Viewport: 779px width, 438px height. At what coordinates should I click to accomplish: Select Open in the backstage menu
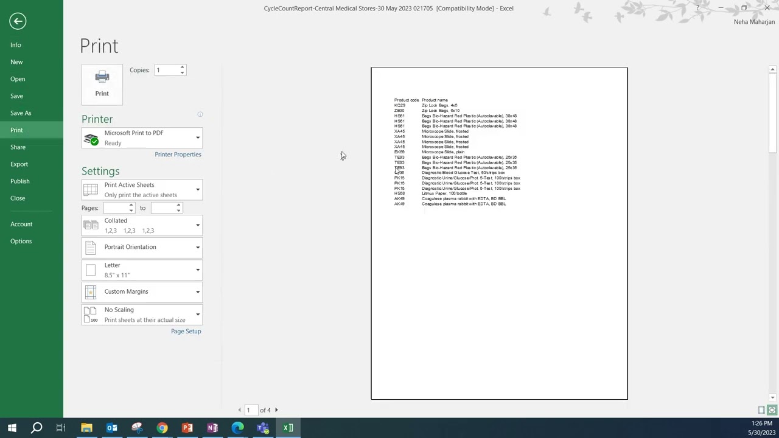[32, 79]
